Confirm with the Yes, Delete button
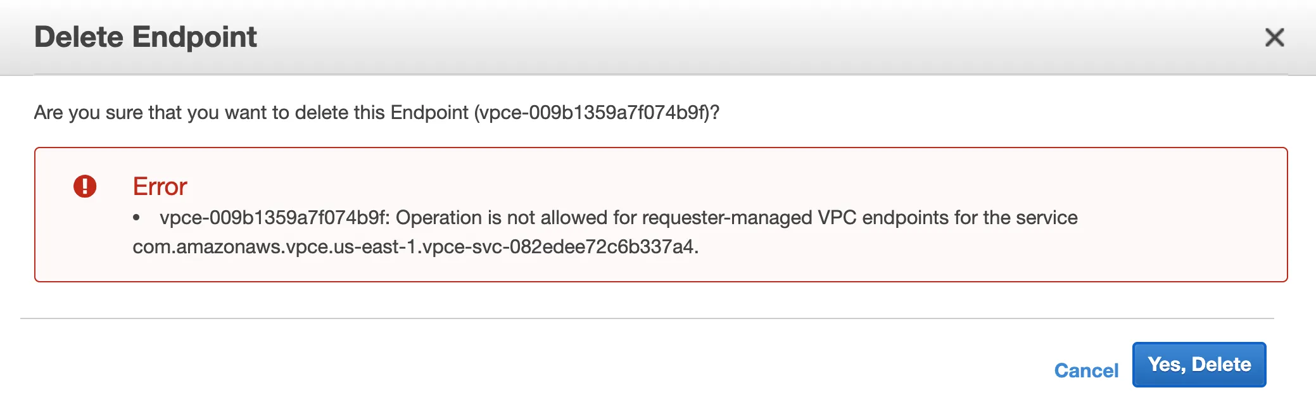The height and width of the screenshot is (409, 1316). pyautogui.click(x=1199, y=365)
